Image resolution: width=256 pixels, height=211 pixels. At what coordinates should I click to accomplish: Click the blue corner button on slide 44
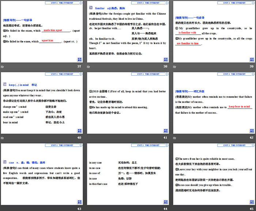[165, 201]
